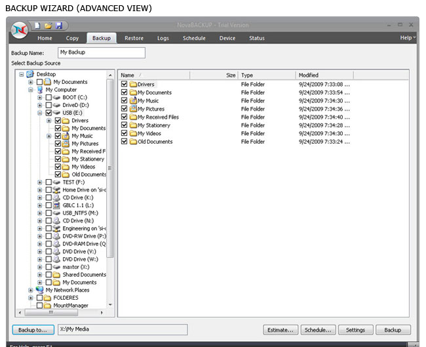Open the Device tab
Screen dimensions: 426x347
(x=227, y=38)
